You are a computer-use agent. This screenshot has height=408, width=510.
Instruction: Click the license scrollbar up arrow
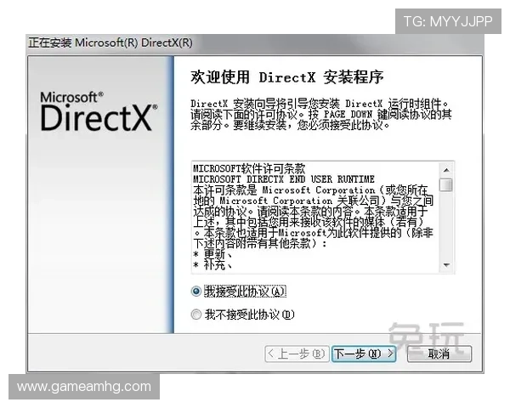446,170
